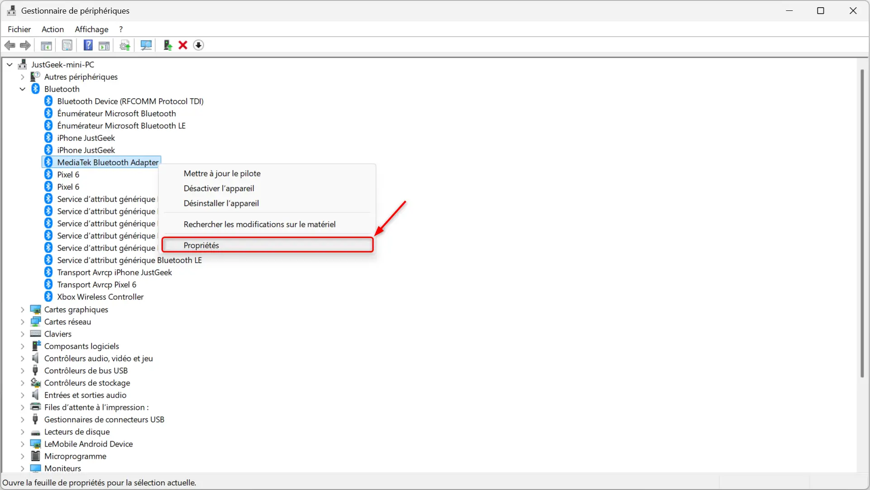
Task: Scan for hardware changes using the monitor icon
Action: pos(146,45)
